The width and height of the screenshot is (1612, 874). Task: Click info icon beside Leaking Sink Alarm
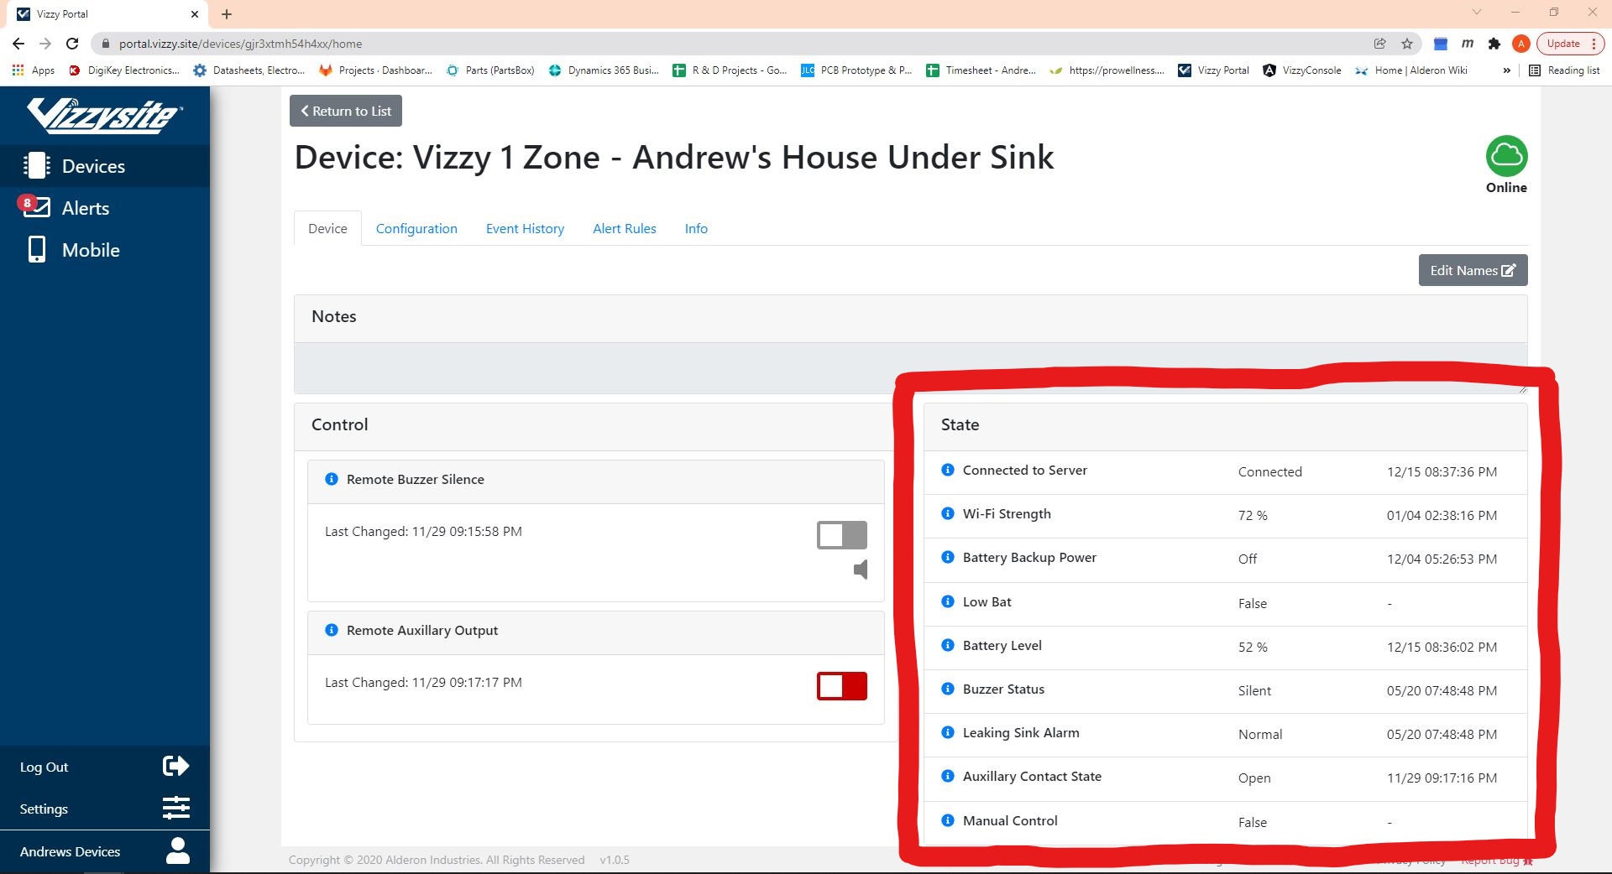948,732
